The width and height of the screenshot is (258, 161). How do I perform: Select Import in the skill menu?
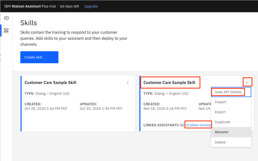pos(231,102)
